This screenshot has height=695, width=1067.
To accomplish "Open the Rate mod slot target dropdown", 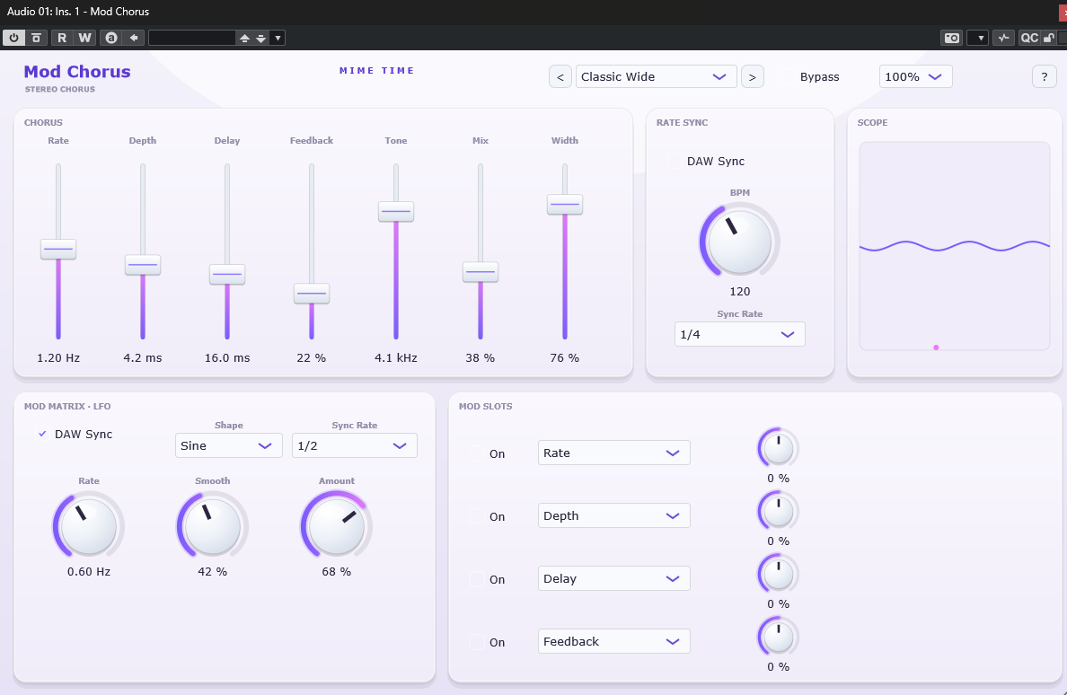I will click(x=613, y=453).
